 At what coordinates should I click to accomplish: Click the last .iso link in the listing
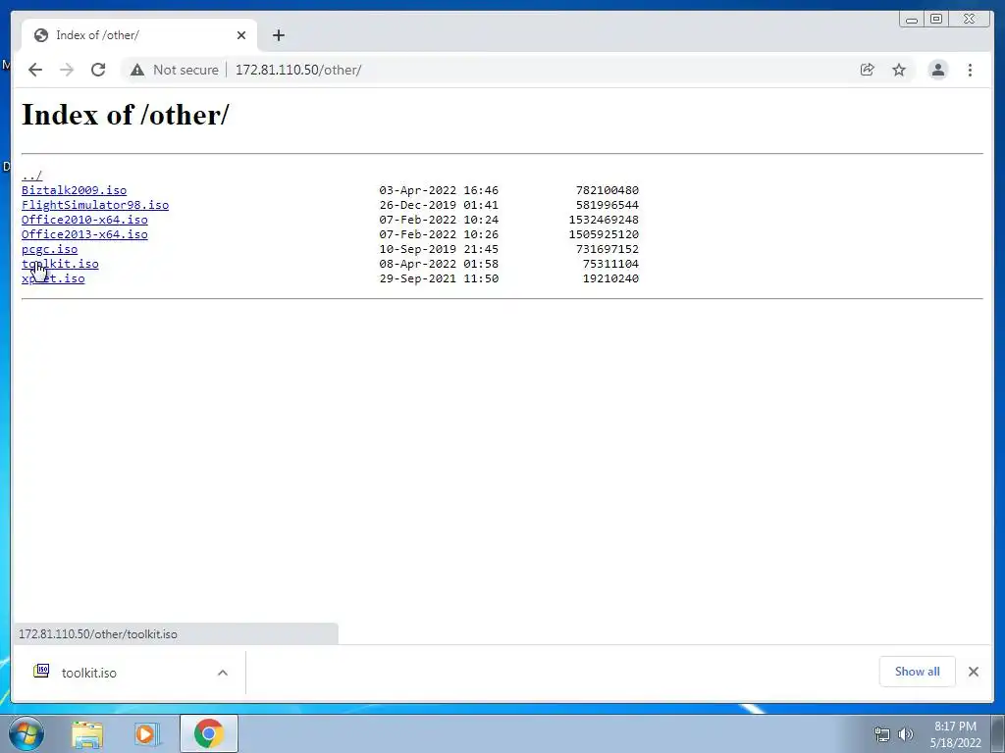coord(53,278)
